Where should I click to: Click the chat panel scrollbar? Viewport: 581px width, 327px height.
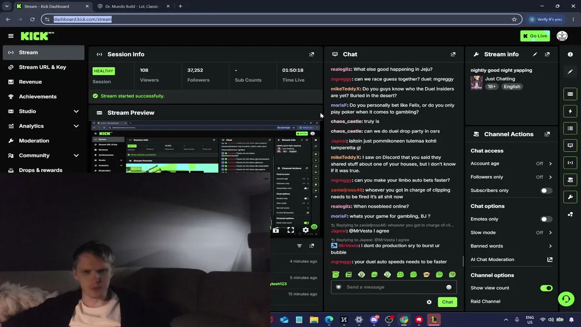pyautogui.click(x=463, y=261)
